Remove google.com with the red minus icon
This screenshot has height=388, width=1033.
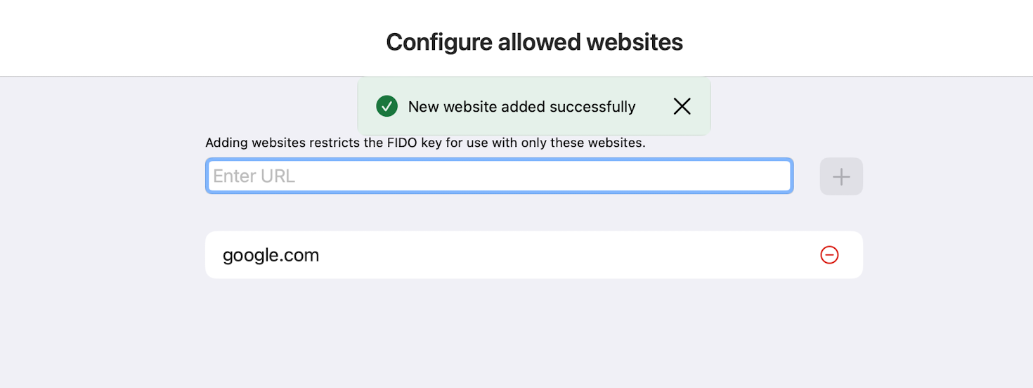[x=829, y=254]
